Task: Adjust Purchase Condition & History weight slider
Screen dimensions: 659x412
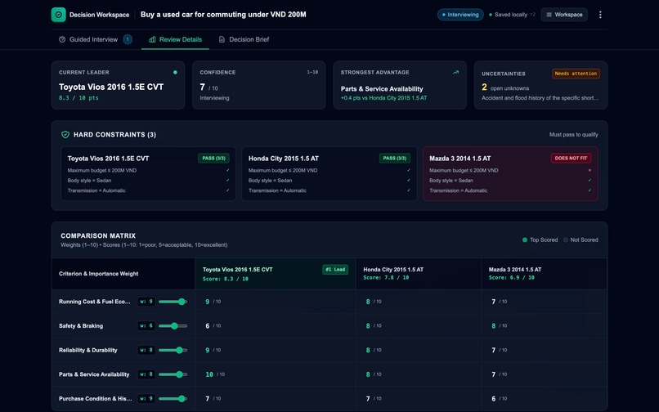Action: click(173, 399)
